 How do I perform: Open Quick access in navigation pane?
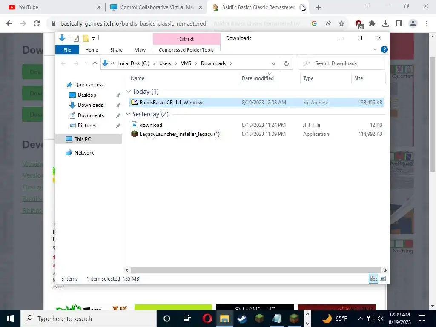[x=89, y=85]
